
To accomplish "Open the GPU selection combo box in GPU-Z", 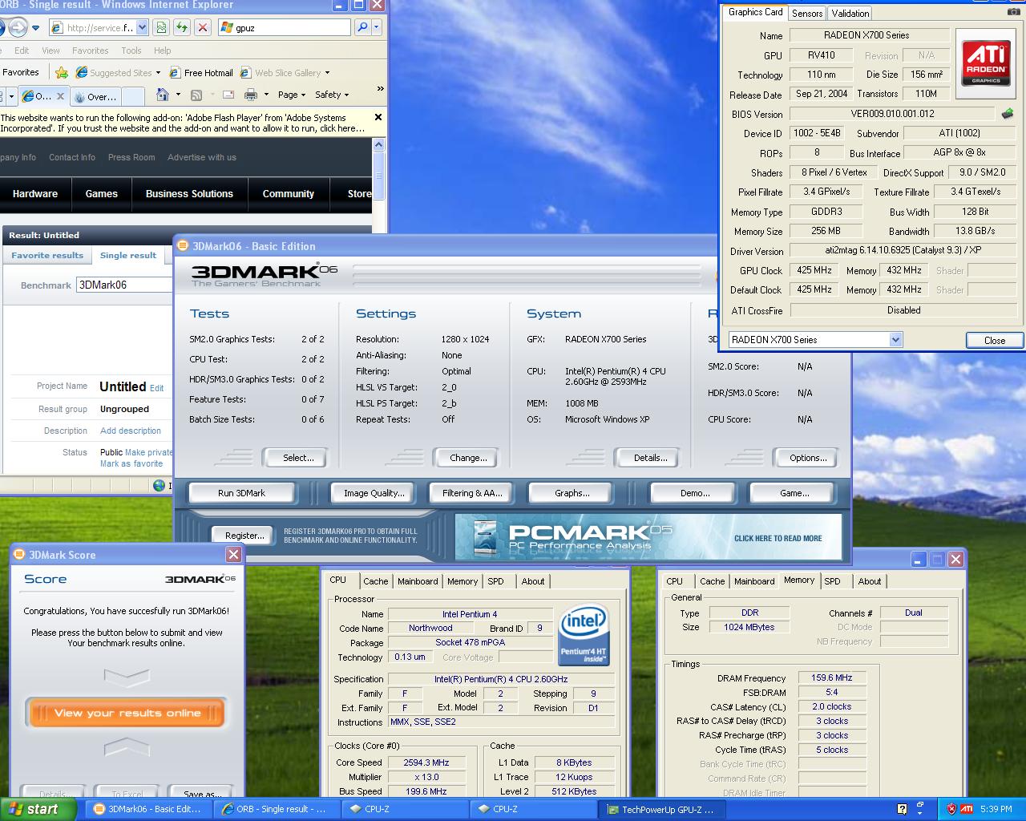I will tap(815, 340).
